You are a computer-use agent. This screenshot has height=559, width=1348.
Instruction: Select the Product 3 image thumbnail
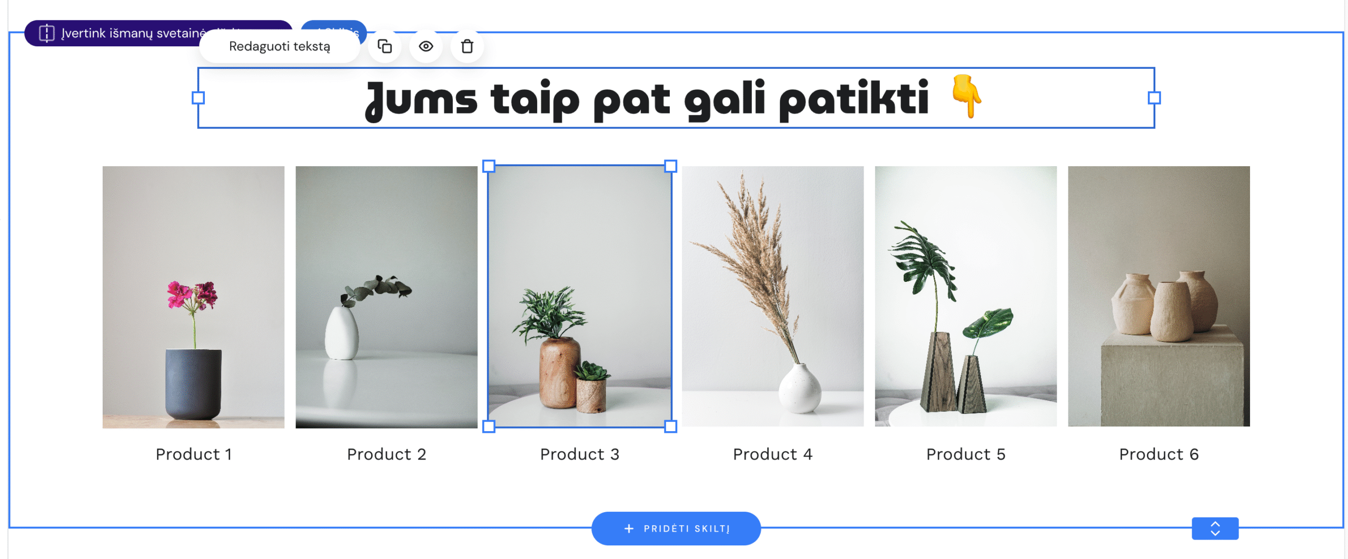point(579,297)
